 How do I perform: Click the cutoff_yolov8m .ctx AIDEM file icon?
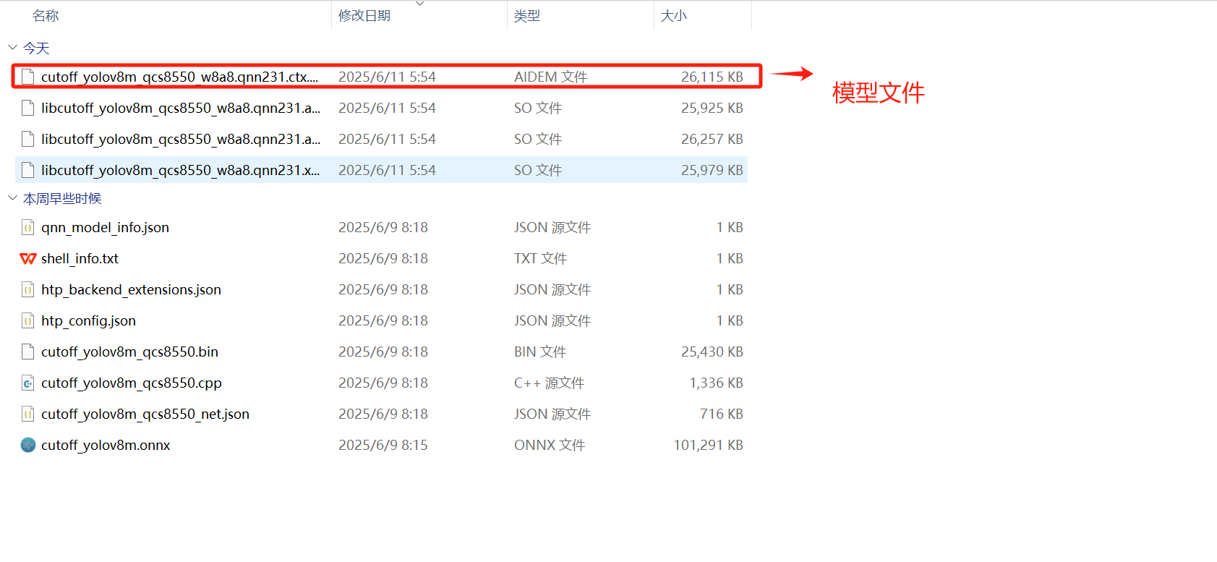coord(27,77)
